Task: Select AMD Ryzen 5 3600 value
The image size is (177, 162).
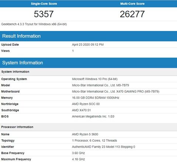Action: 85,134
